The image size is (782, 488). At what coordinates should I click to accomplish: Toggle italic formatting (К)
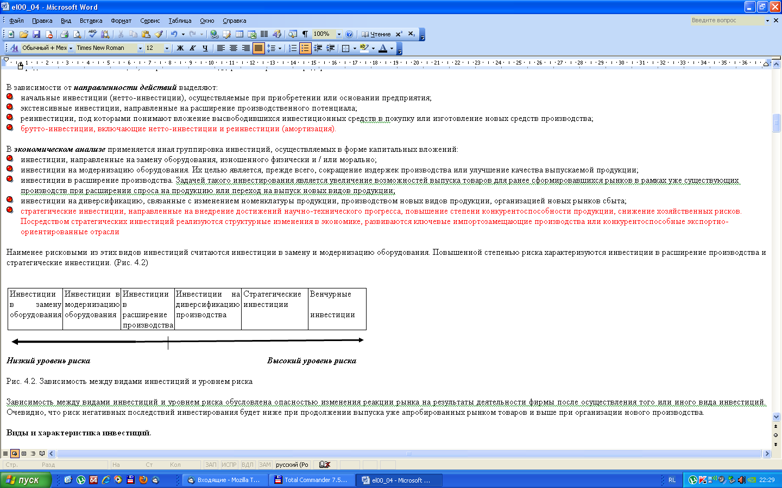pos(193,48)
